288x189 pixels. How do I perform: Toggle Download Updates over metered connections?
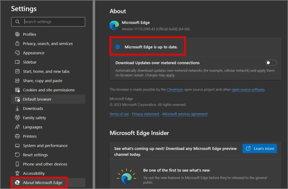pos(271,63)
